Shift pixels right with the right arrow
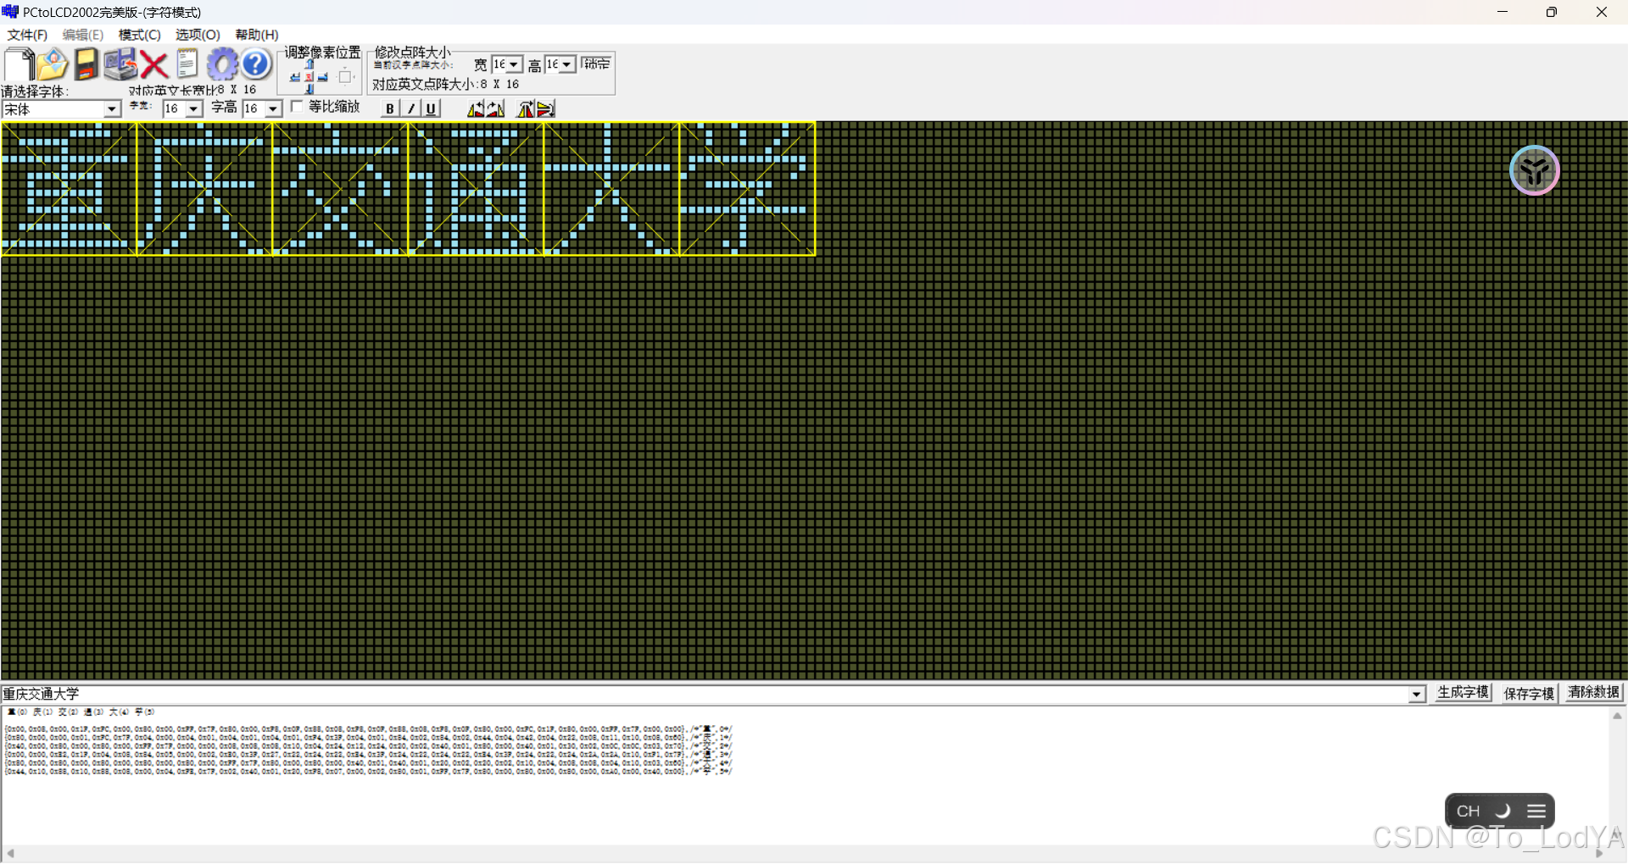The image size is (1628, 864). [323, 77]
